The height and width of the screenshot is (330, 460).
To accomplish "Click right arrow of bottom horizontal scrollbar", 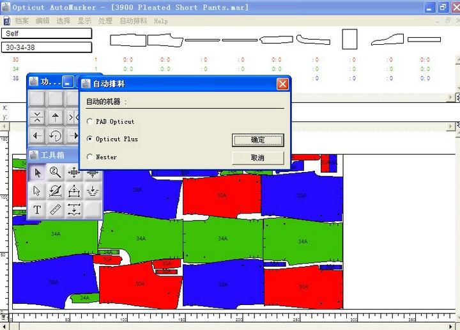I will [451, 326].
